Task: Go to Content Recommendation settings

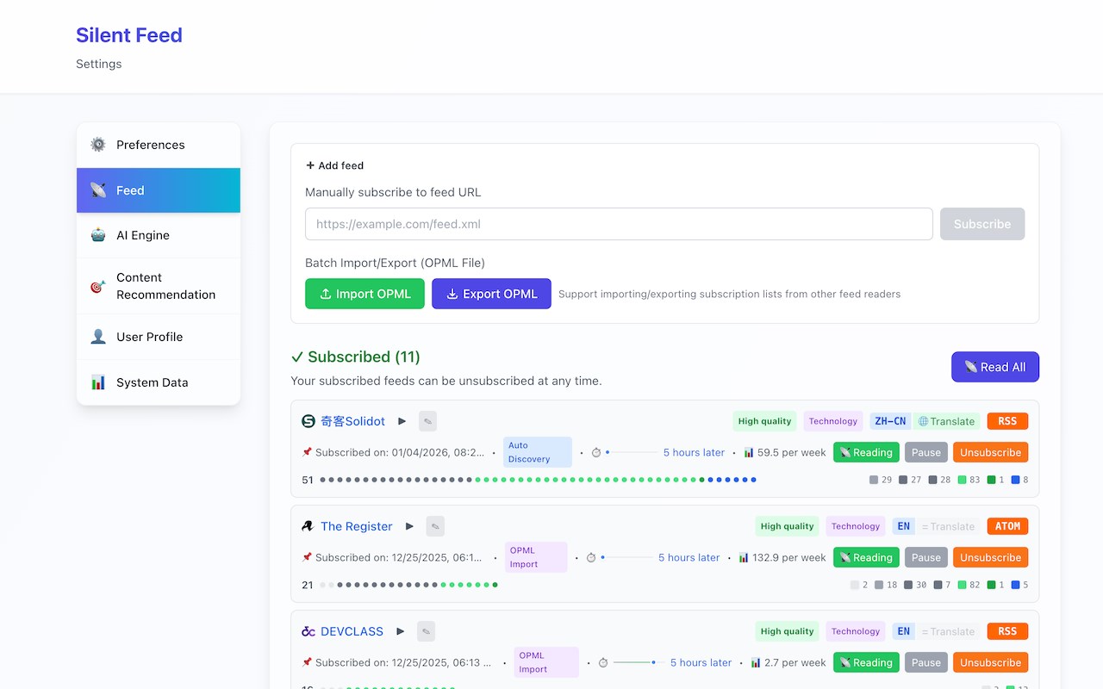Action: [159, 286]
